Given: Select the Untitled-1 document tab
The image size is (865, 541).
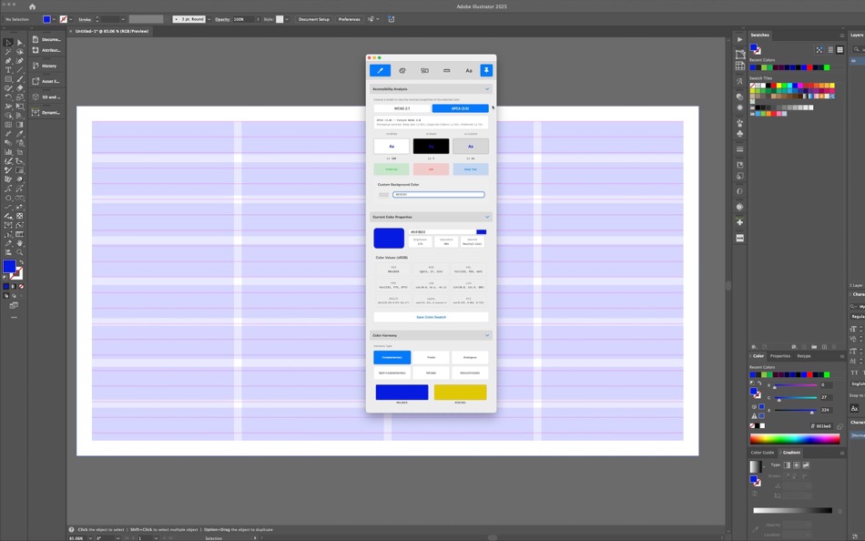Looking at the screenshot, I should click(112, 32).
